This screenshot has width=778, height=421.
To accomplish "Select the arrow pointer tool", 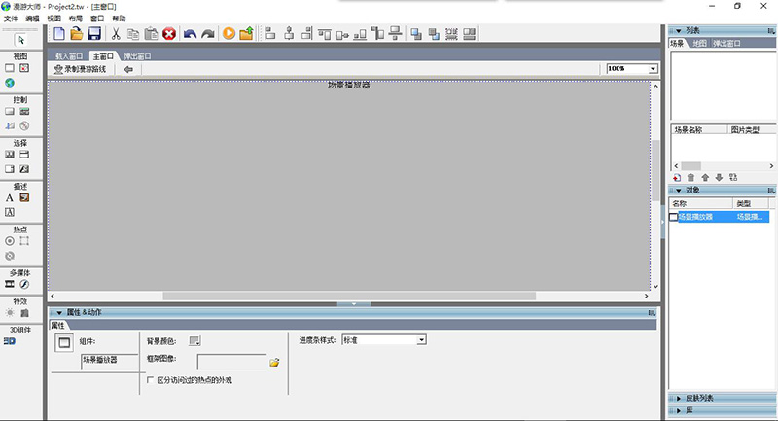I will tap(20, 40).
